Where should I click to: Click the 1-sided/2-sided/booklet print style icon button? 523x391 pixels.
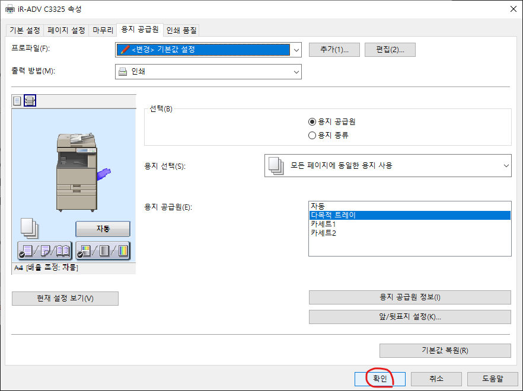point(44,251)
